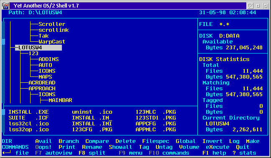Click the F9 menu option
Screen dimensions: 271x158
coord(130,153)
